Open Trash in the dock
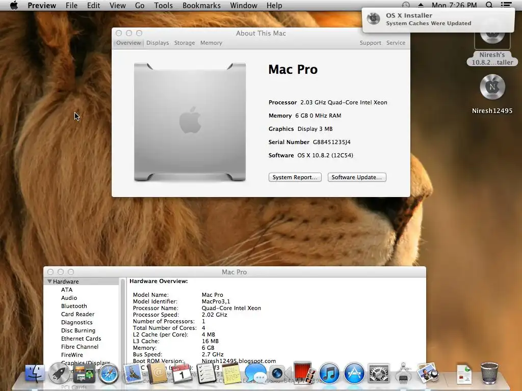The width and height of the screenshot is (522, 391). coord(489,373)
